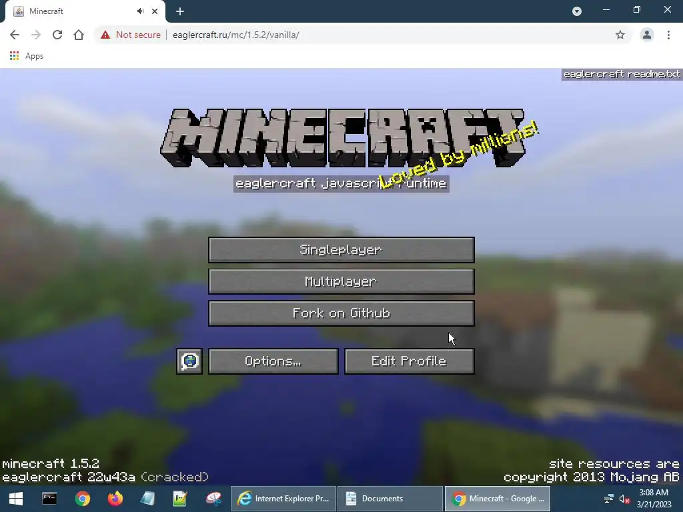Open the Windows Start menu
Image resolution: width=683 pixels, height=512 pixels.
[16, 499]
